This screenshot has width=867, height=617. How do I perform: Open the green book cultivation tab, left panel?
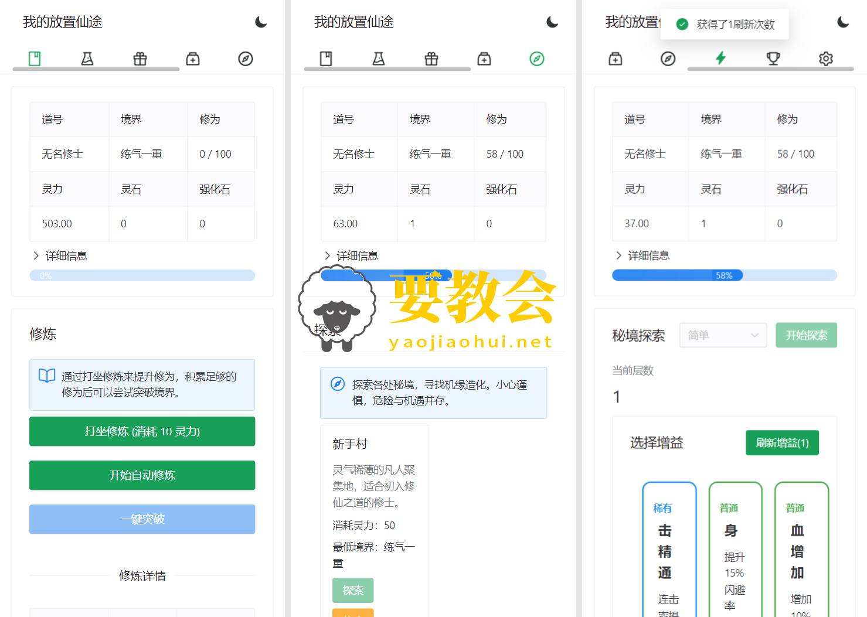click(35, 59)
